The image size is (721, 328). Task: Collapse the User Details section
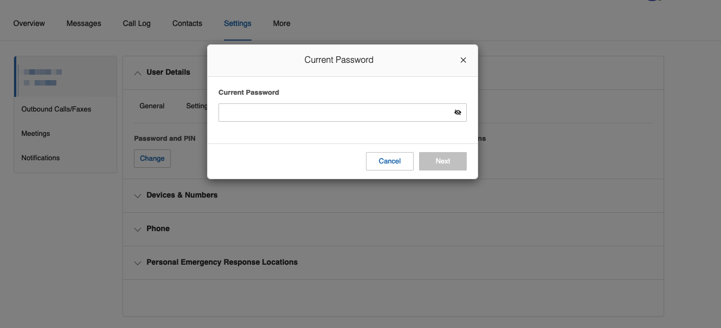tap(138, 73)
